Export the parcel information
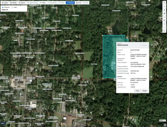 [145, 91]
